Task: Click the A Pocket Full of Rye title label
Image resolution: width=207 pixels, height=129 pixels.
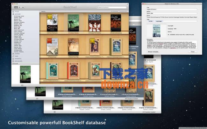Action: click(x=73, y=57)
